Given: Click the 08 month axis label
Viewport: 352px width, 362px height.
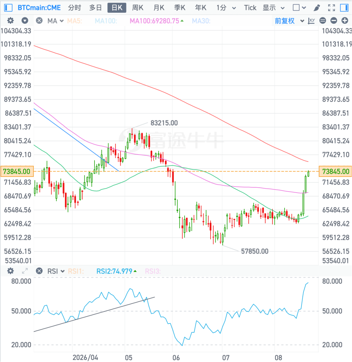Looking at the screenshot, I should pyautogui.click(x=278, y=358).
